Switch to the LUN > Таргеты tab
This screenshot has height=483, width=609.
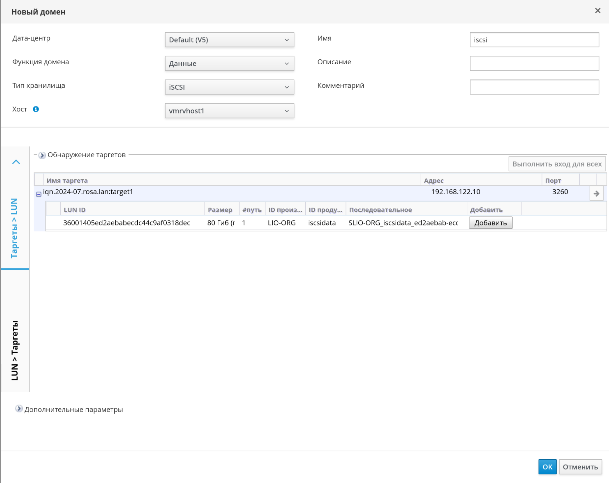[14, 350]
